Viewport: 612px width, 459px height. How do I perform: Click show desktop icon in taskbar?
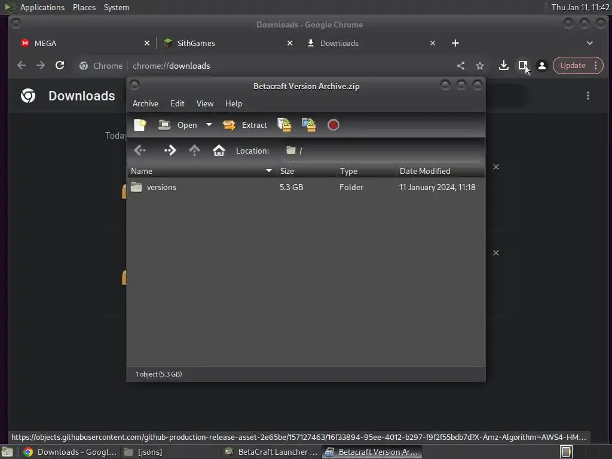pos(7,452)
